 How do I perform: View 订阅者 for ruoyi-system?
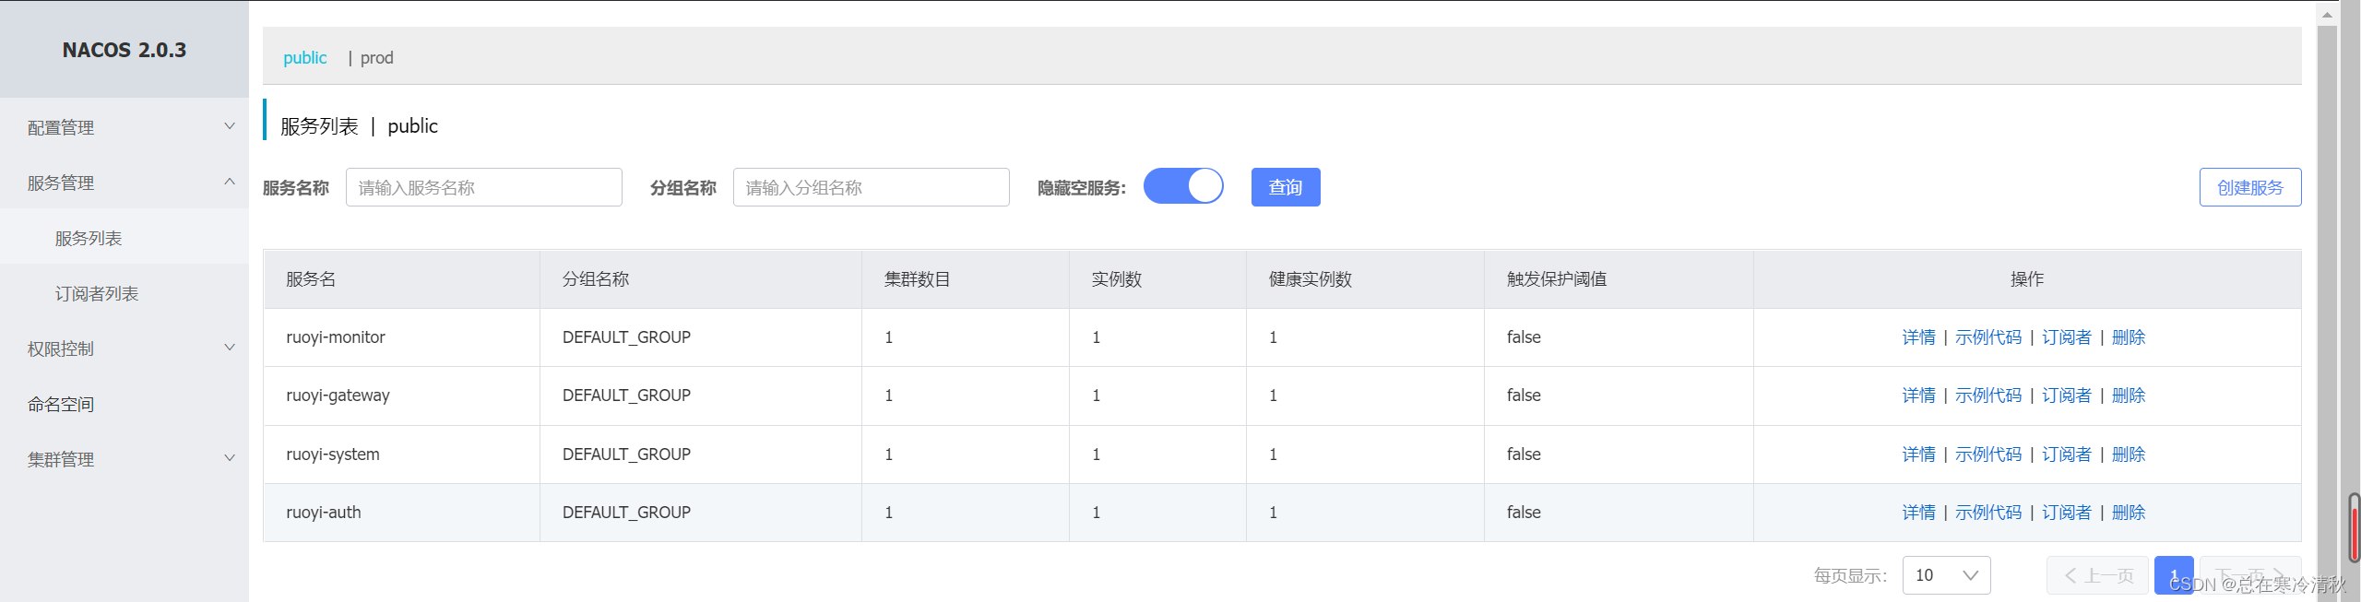pyautogui.click(x=2067, y=454)
